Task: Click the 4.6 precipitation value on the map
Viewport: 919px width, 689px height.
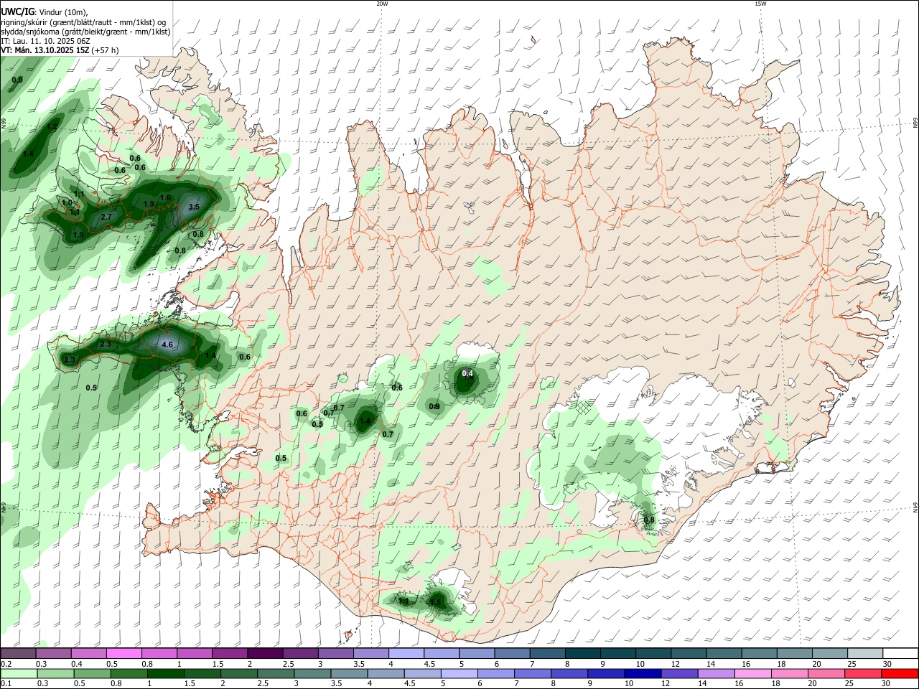Action: point(167,344)
